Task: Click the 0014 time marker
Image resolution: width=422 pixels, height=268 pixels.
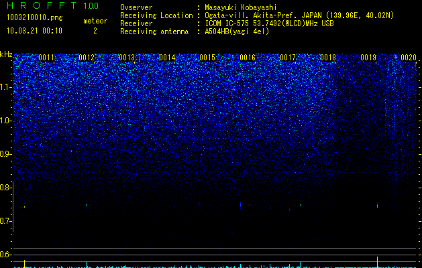Action: click(167, 58)
